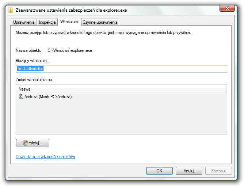
Task: Open the 'Dowiedz się o własności obiektów' link
Action: 45,157
